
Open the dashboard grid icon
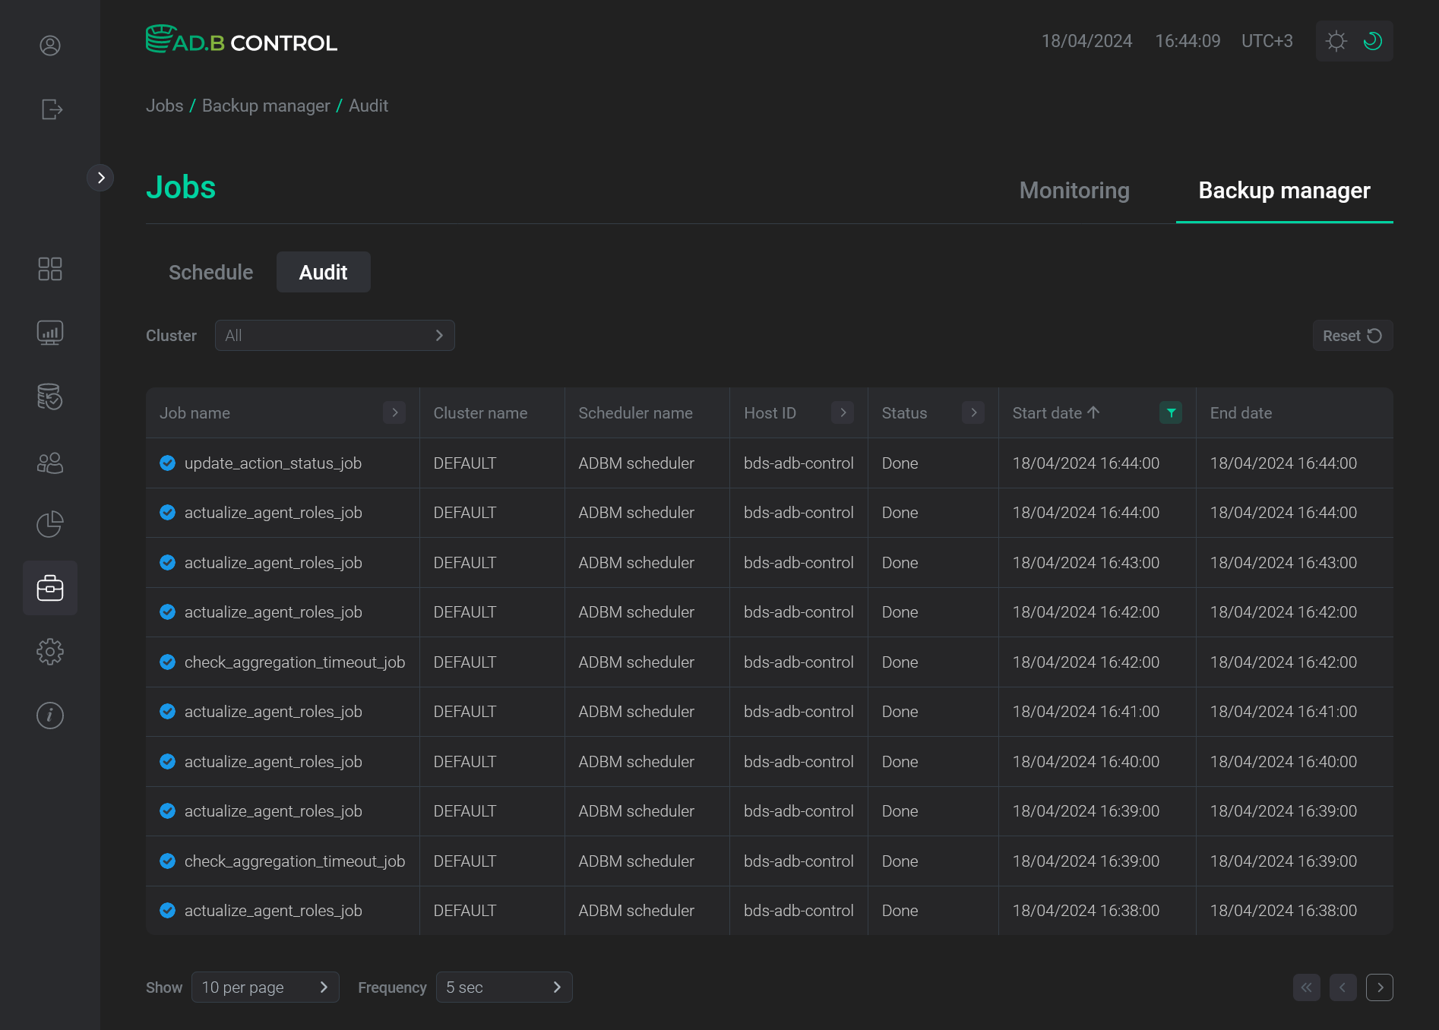(50, 269)
